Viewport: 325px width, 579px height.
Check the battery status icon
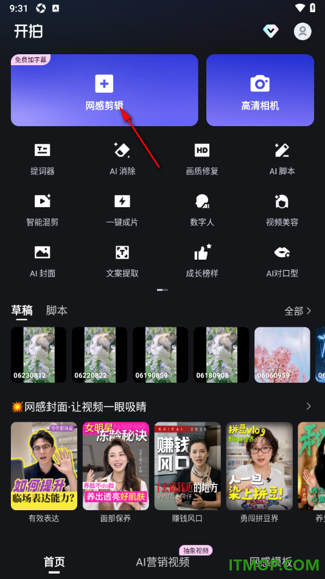[x=313, y=8]
